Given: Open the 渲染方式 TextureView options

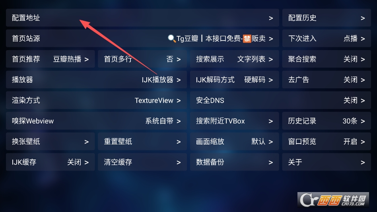Looking at the screenshot, I should (96, 100).
